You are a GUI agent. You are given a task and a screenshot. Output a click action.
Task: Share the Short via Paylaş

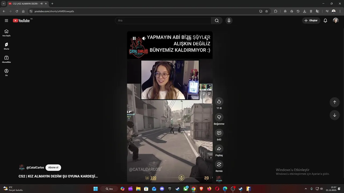(x=219, y=149)
